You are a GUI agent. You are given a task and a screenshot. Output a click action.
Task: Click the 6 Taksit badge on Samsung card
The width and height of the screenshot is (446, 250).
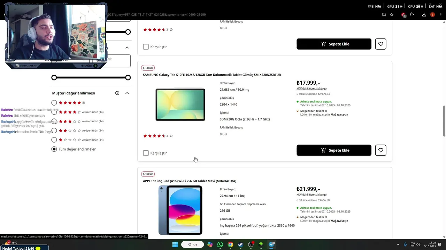pyautogui.click(x=148, y=68)
